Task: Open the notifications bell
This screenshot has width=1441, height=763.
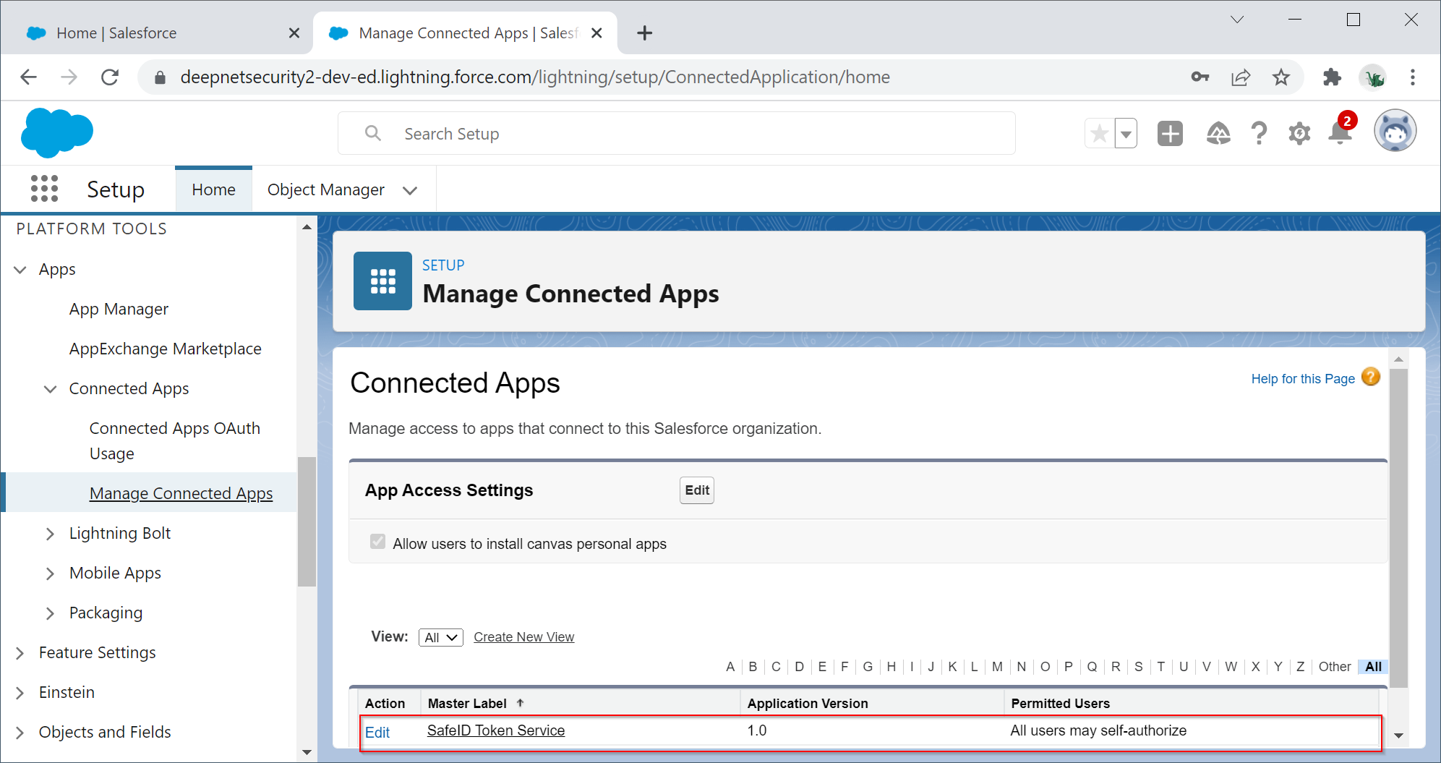Action: point(1340,133)
